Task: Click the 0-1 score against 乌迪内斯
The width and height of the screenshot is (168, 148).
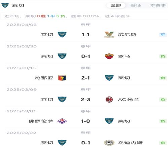Action: point(86,143)
